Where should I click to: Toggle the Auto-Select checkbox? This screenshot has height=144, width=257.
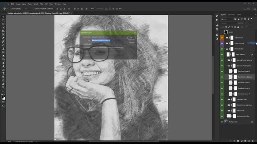tap(11, 9)
